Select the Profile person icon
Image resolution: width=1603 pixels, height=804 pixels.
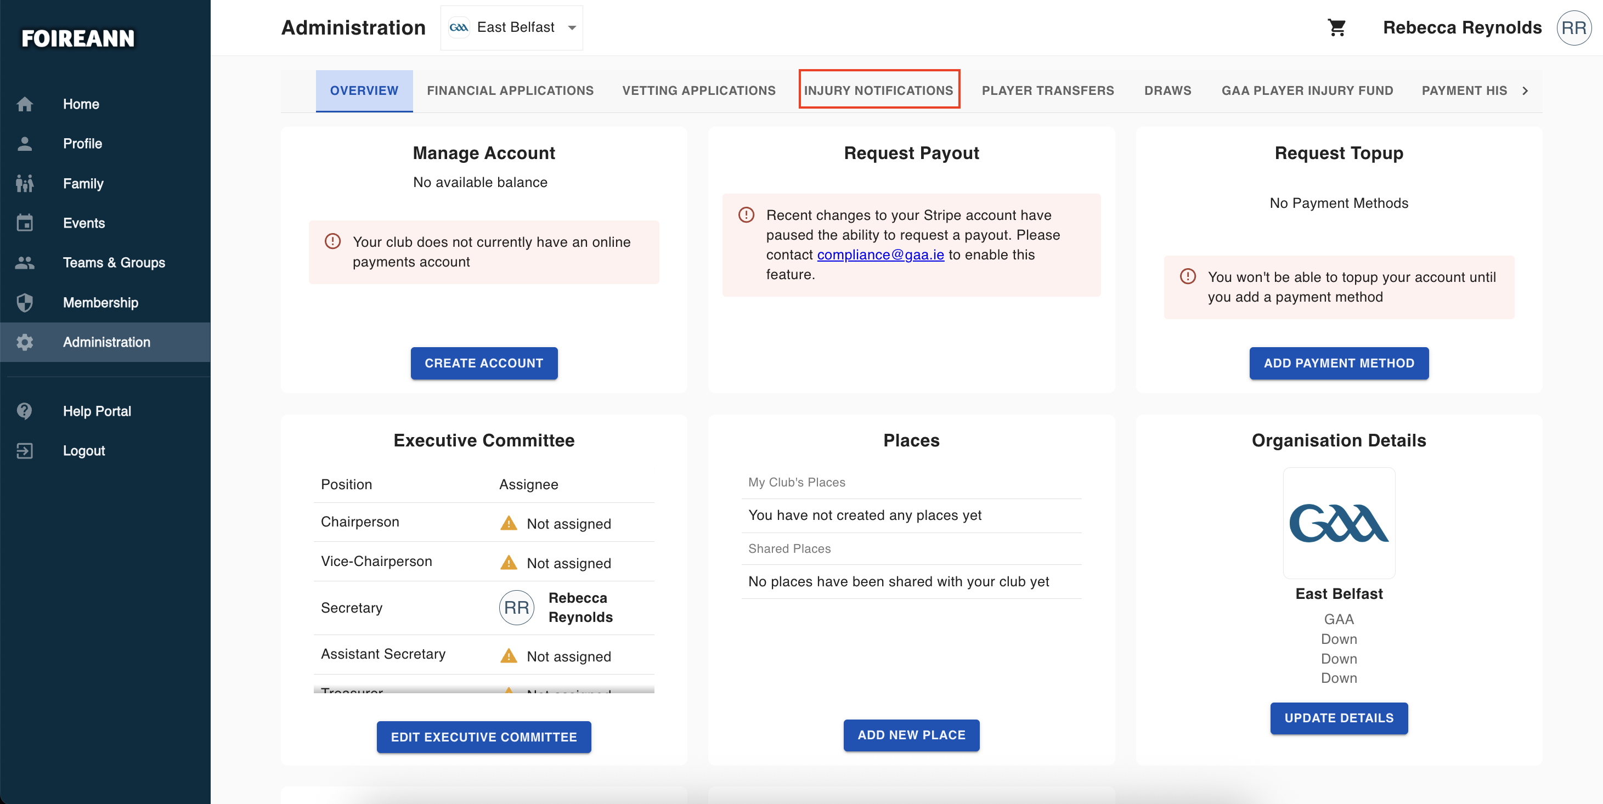25,144
